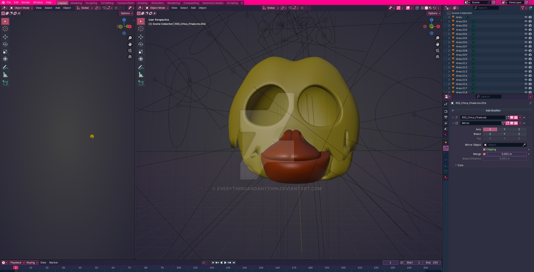
Task: Expand the Area.005 tree item
Action: click(449, 38)
